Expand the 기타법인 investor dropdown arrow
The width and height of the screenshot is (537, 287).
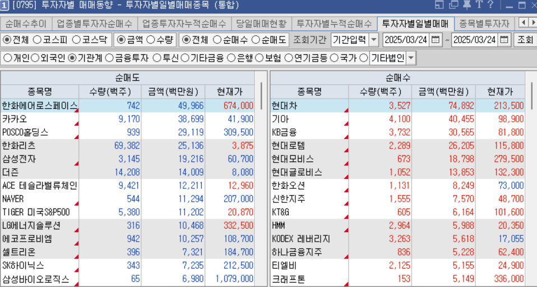point(411,58)
